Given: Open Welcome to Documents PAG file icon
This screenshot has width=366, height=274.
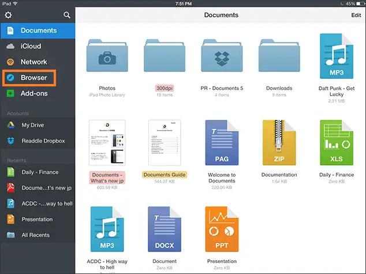Looking at the screenshot, I should coord(222,143).
